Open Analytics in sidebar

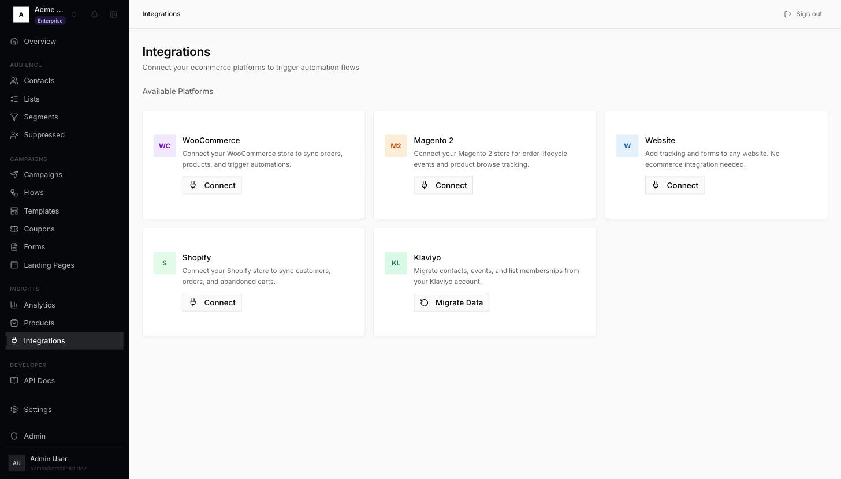click(x=65, y=305)
